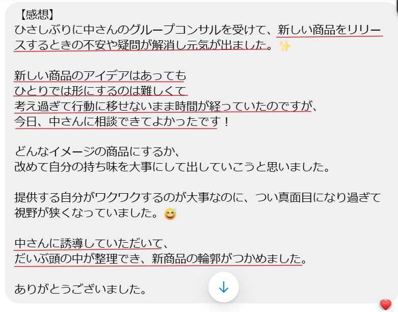Click the line どんなイメージの商品にするか
Viewport: 398px width, 312px height.
97,152
